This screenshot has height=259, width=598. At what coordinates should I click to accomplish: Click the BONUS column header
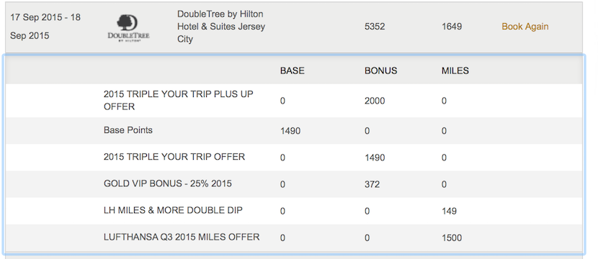tap(380, 71)
